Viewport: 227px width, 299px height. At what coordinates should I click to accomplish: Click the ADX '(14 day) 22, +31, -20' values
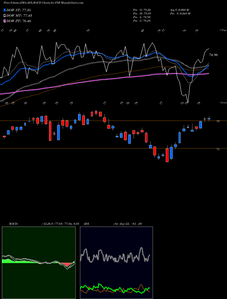point(128,224)
